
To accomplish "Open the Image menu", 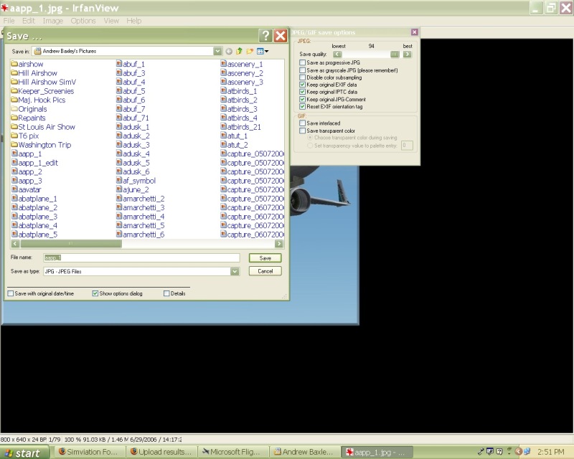I will pyautogui.click(x=53, y=21).
